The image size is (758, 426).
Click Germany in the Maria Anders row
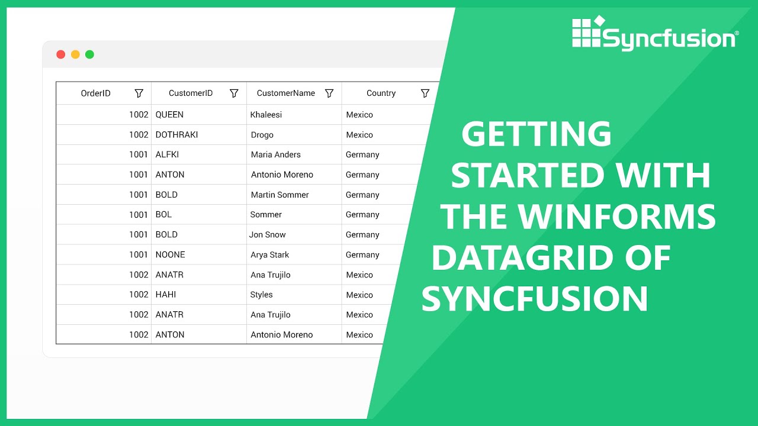click(362, 154)
